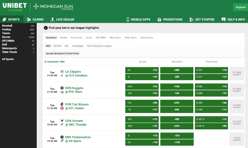Open the Live Dealer tab
248x148 pixels.
(x=62, y=19)
